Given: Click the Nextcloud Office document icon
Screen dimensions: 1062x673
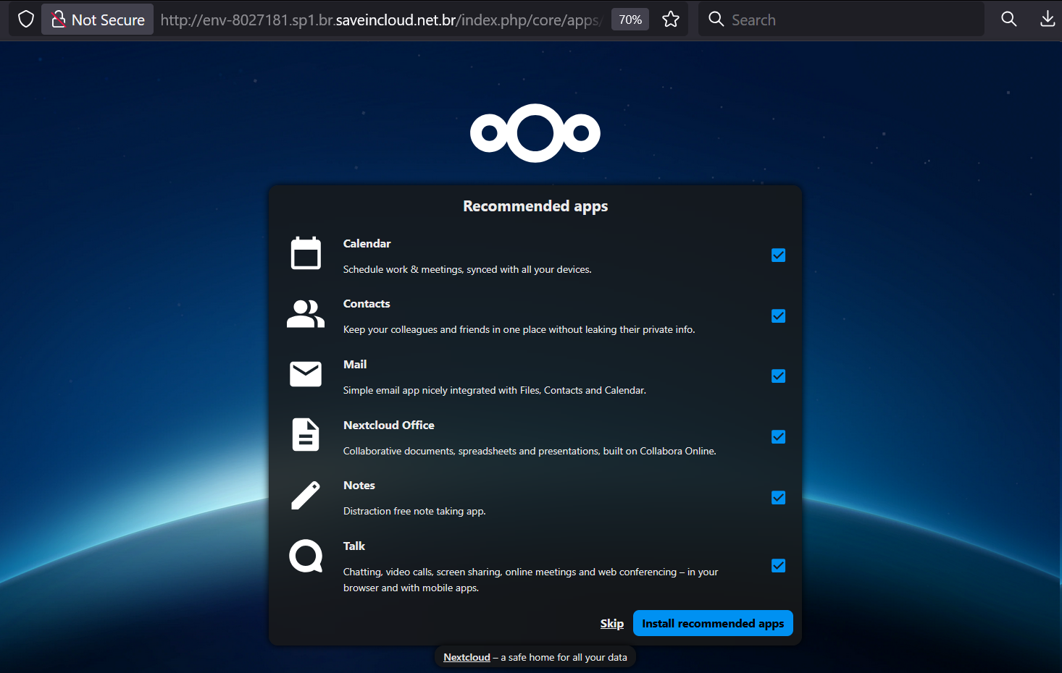Looking at the screenshot, I should pos(306,435).
